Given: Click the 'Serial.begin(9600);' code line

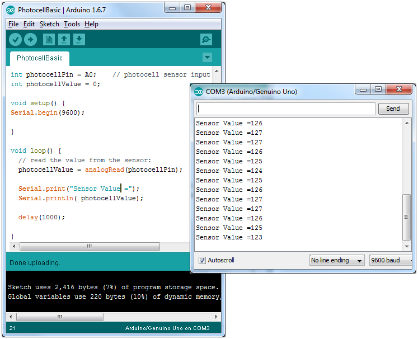Looking at the screenshot, I should pos(48,113).
